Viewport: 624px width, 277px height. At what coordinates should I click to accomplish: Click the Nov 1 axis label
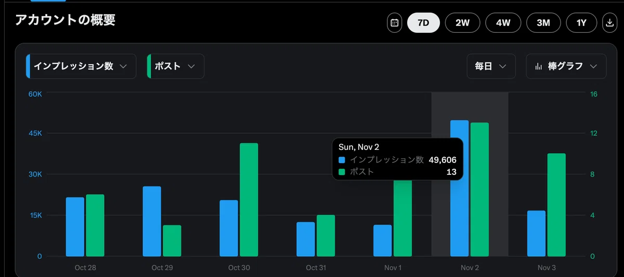point(393,268)
